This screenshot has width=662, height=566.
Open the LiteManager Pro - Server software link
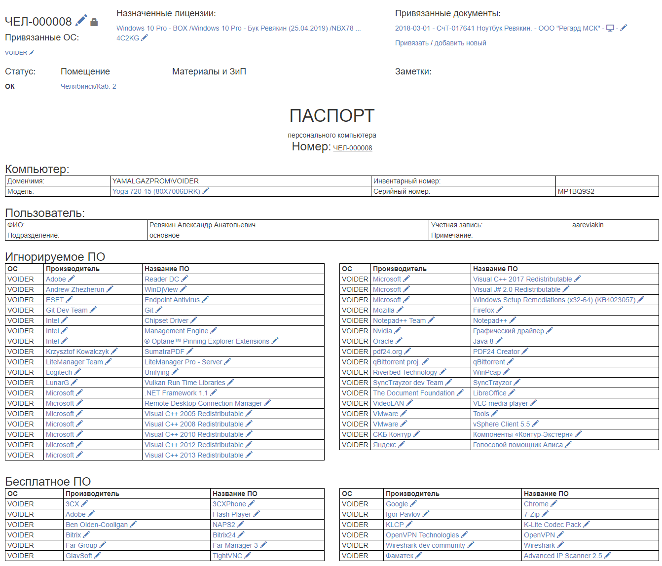tap(184, 362)
